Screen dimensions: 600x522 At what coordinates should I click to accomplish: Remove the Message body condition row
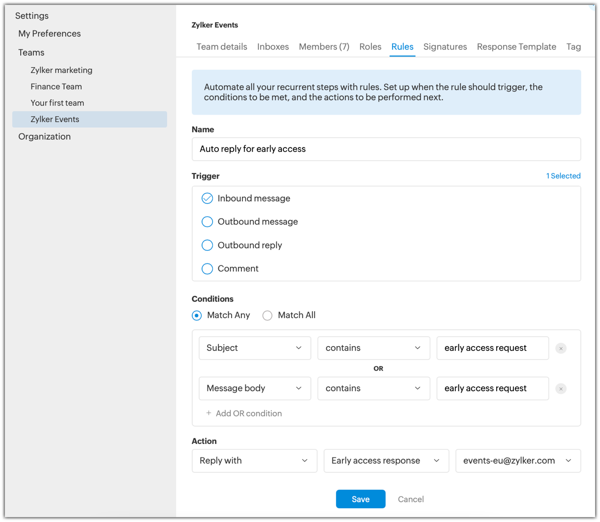pos(561,389)
